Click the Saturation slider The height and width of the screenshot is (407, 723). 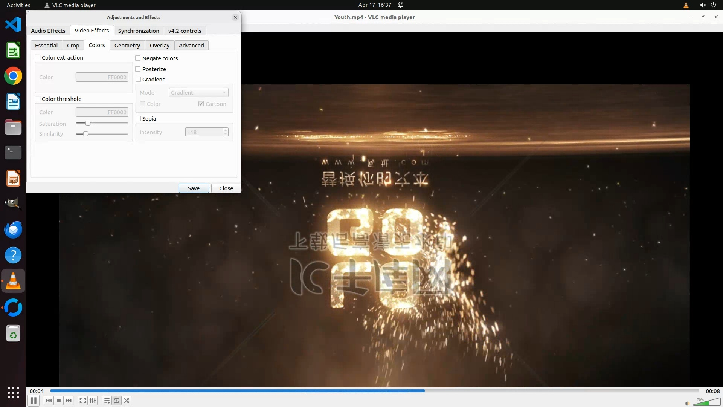102,124
